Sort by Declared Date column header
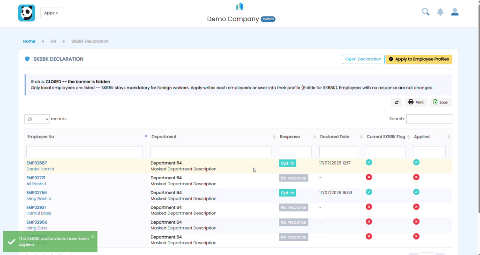 [341, 137]
